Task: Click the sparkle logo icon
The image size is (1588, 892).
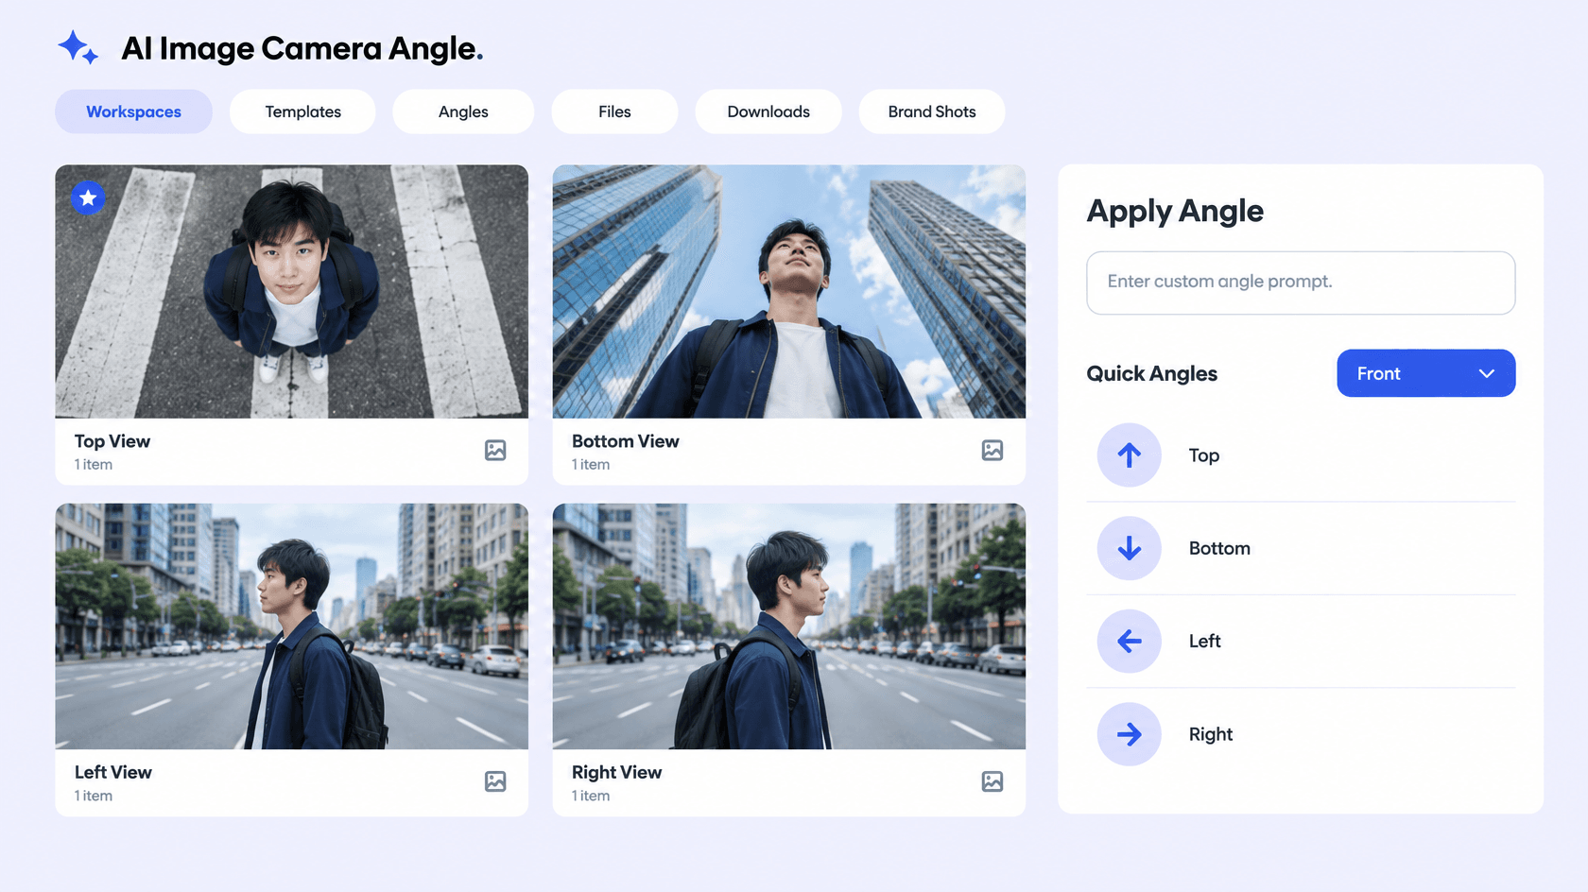Action: click(78, 47)
